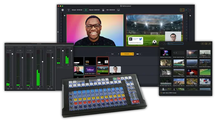Click the ISO 00:00:00 timer text

coord(111,10)
